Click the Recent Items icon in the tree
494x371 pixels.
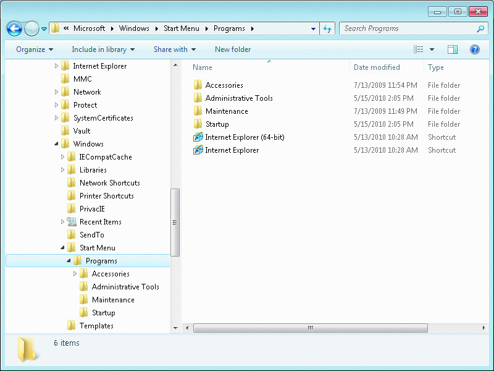coord(72,222)
